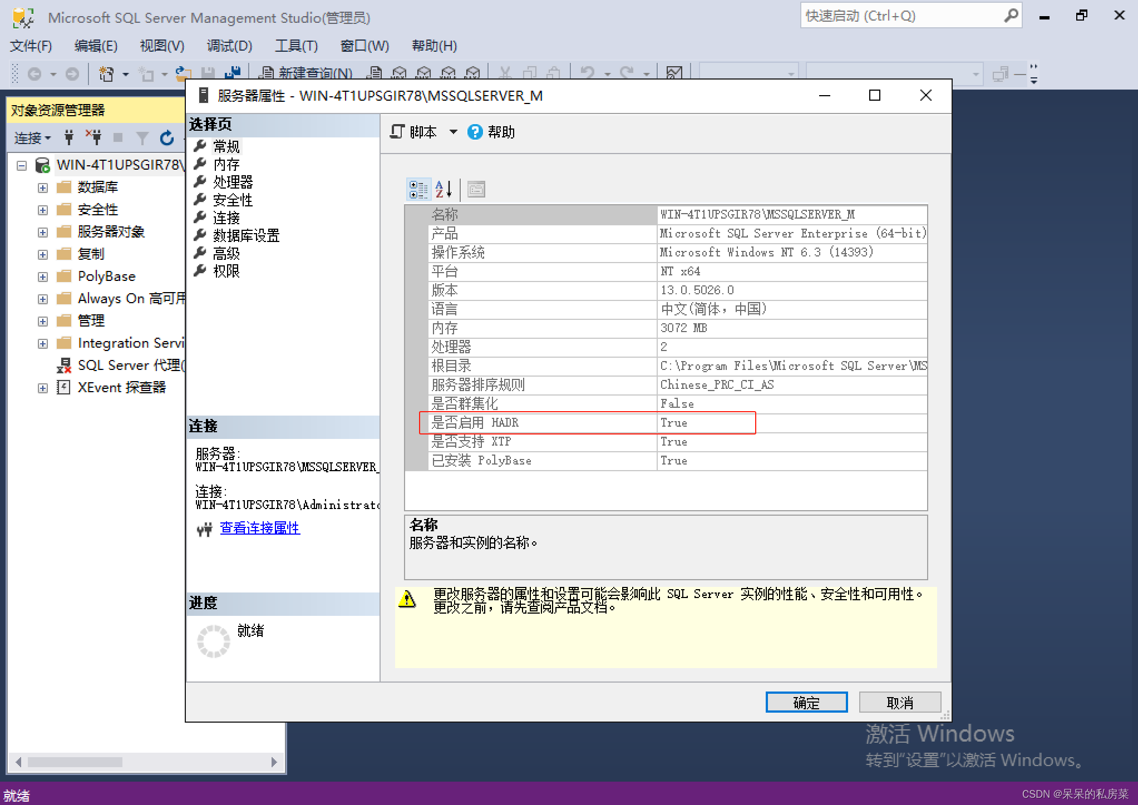Click the 取消 button
This screenshot has height=805, width=1138.
point(900,703)
